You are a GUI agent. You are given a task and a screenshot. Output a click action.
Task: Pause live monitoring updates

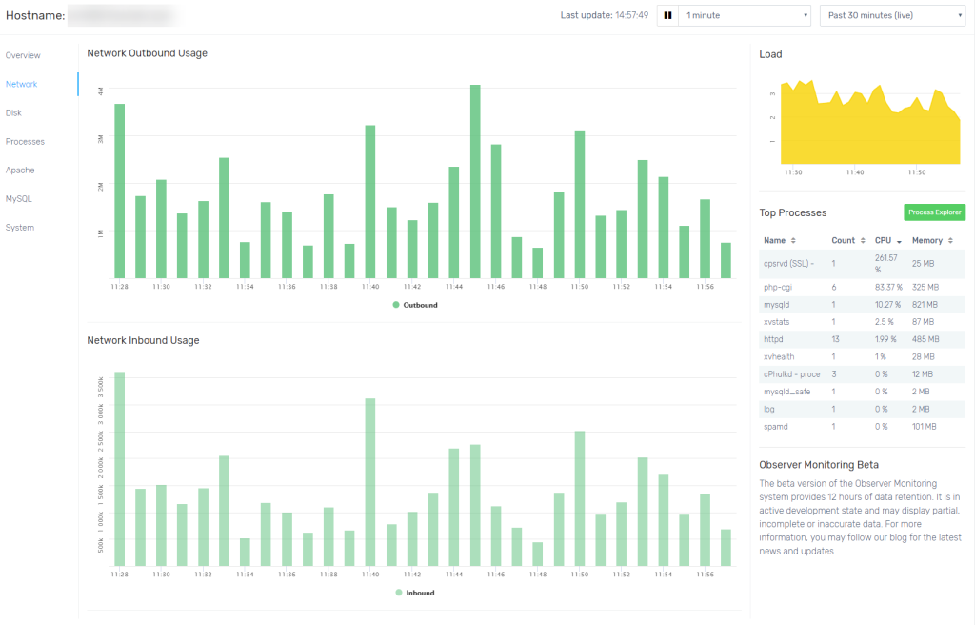click(666, 14)
